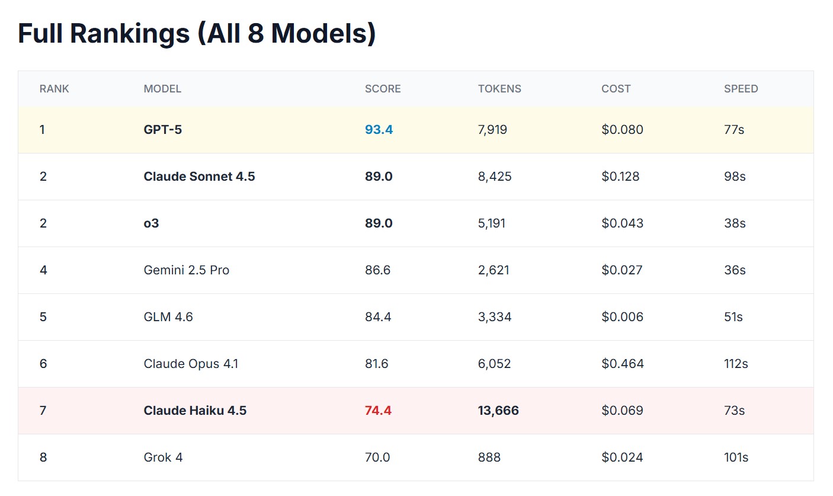The height and width of the screenshot is (496, 833).
Task: Click the 112s speed value
Action: pyautogui.click(x=736, y=364)
